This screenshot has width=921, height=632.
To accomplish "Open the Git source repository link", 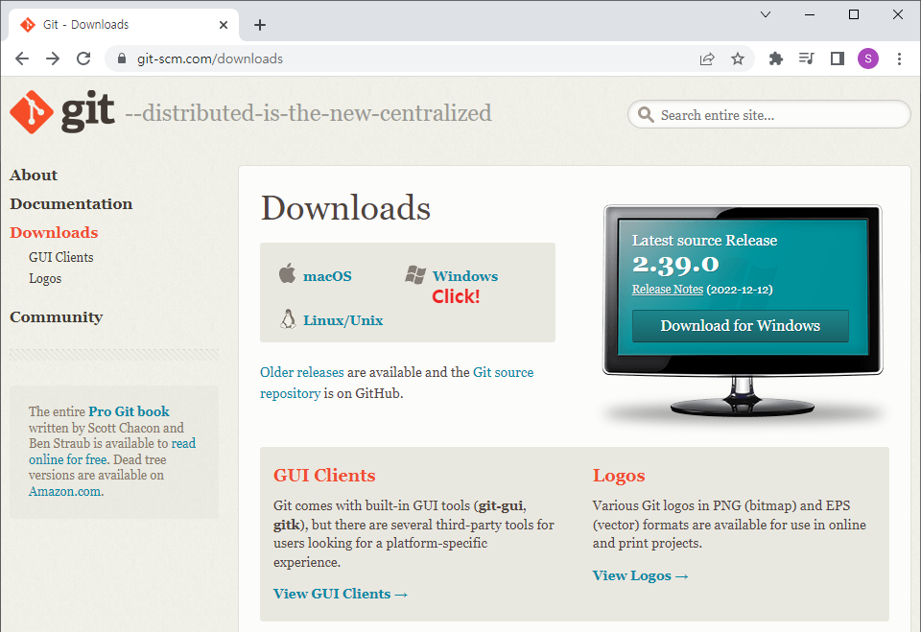I will [x=396, y=383].
